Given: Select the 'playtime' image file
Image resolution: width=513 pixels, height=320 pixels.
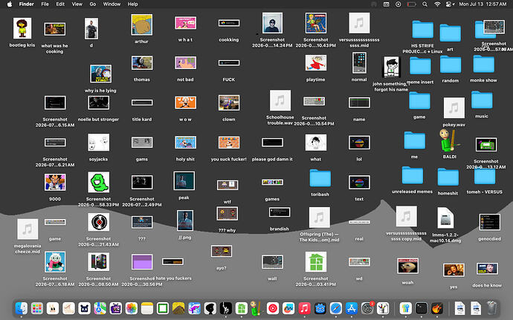Looking at the screenshot, I should point(316,63).
